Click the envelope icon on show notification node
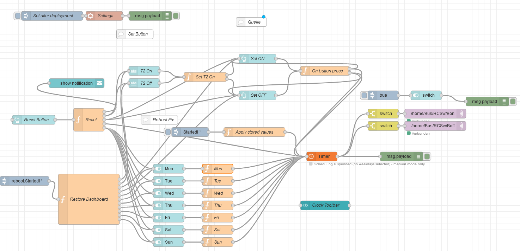The width and height of the screenshot is (520, 251). coord(99,83)
